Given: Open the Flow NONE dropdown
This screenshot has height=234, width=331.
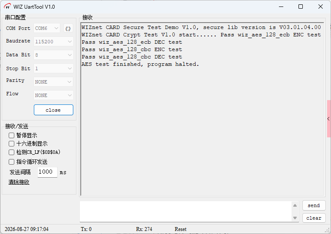Looking at the screenshot, I should pos(53,95).
